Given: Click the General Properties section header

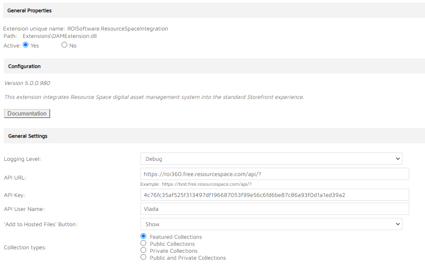Looking at the screenshot, I should pos(29,10).
